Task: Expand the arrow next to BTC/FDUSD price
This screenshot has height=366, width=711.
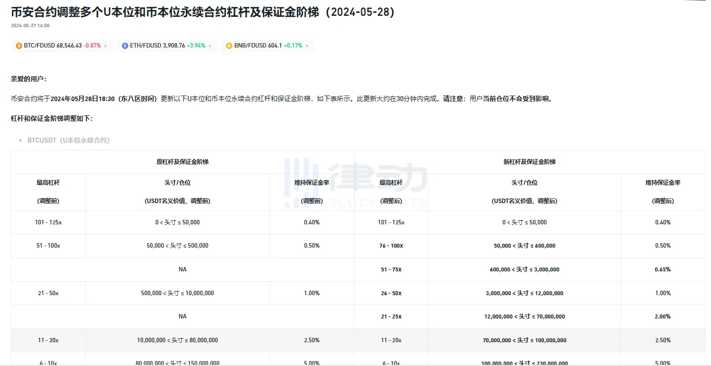Action: pos(106,46)
